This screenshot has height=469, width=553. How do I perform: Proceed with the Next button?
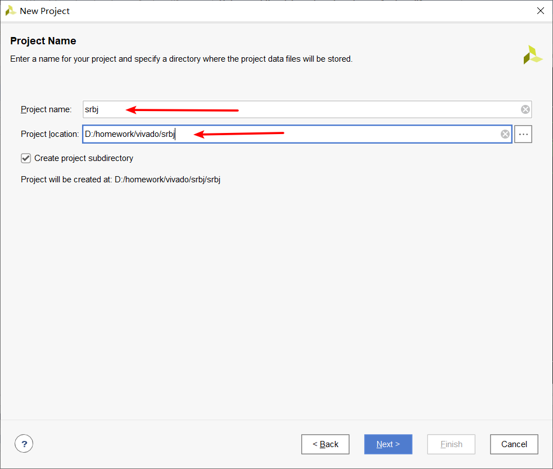coord(388,444)
